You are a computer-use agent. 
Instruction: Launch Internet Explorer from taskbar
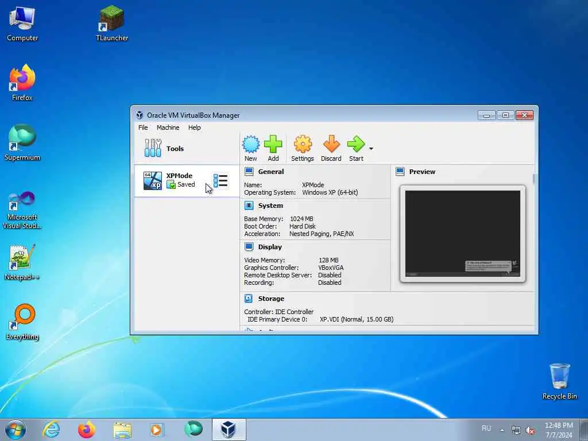click(x=51, y=430)
